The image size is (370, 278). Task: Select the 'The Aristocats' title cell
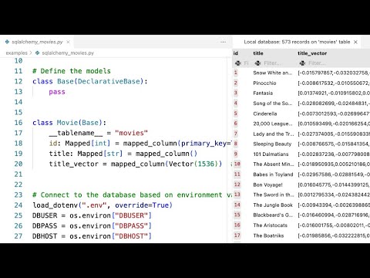click(271, 225)
